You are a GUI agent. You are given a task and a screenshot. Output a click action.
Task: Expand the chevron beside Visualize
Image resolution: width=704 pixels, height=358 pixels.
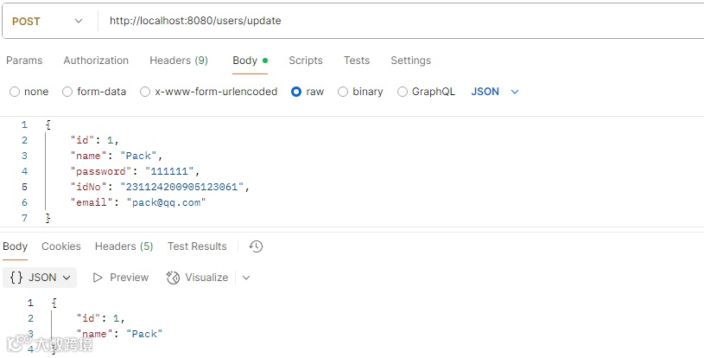pos(246,278)
